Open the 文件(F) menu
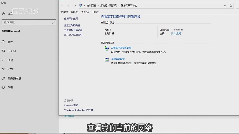The width and height of the screenshot is (239, 134). pyautogui.click(x=64, y=12)
